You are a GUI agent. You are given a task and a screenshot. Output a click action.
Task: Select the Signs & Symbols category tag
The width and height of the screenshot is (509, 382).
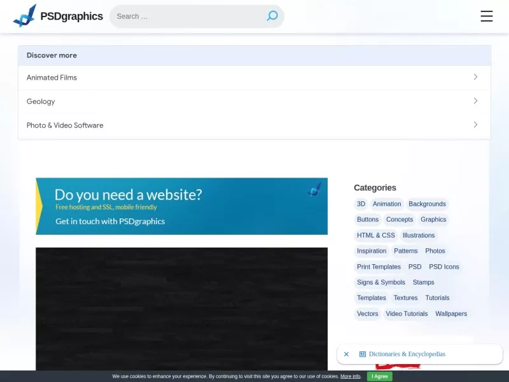pyautogui.click(x=381, y=283)
